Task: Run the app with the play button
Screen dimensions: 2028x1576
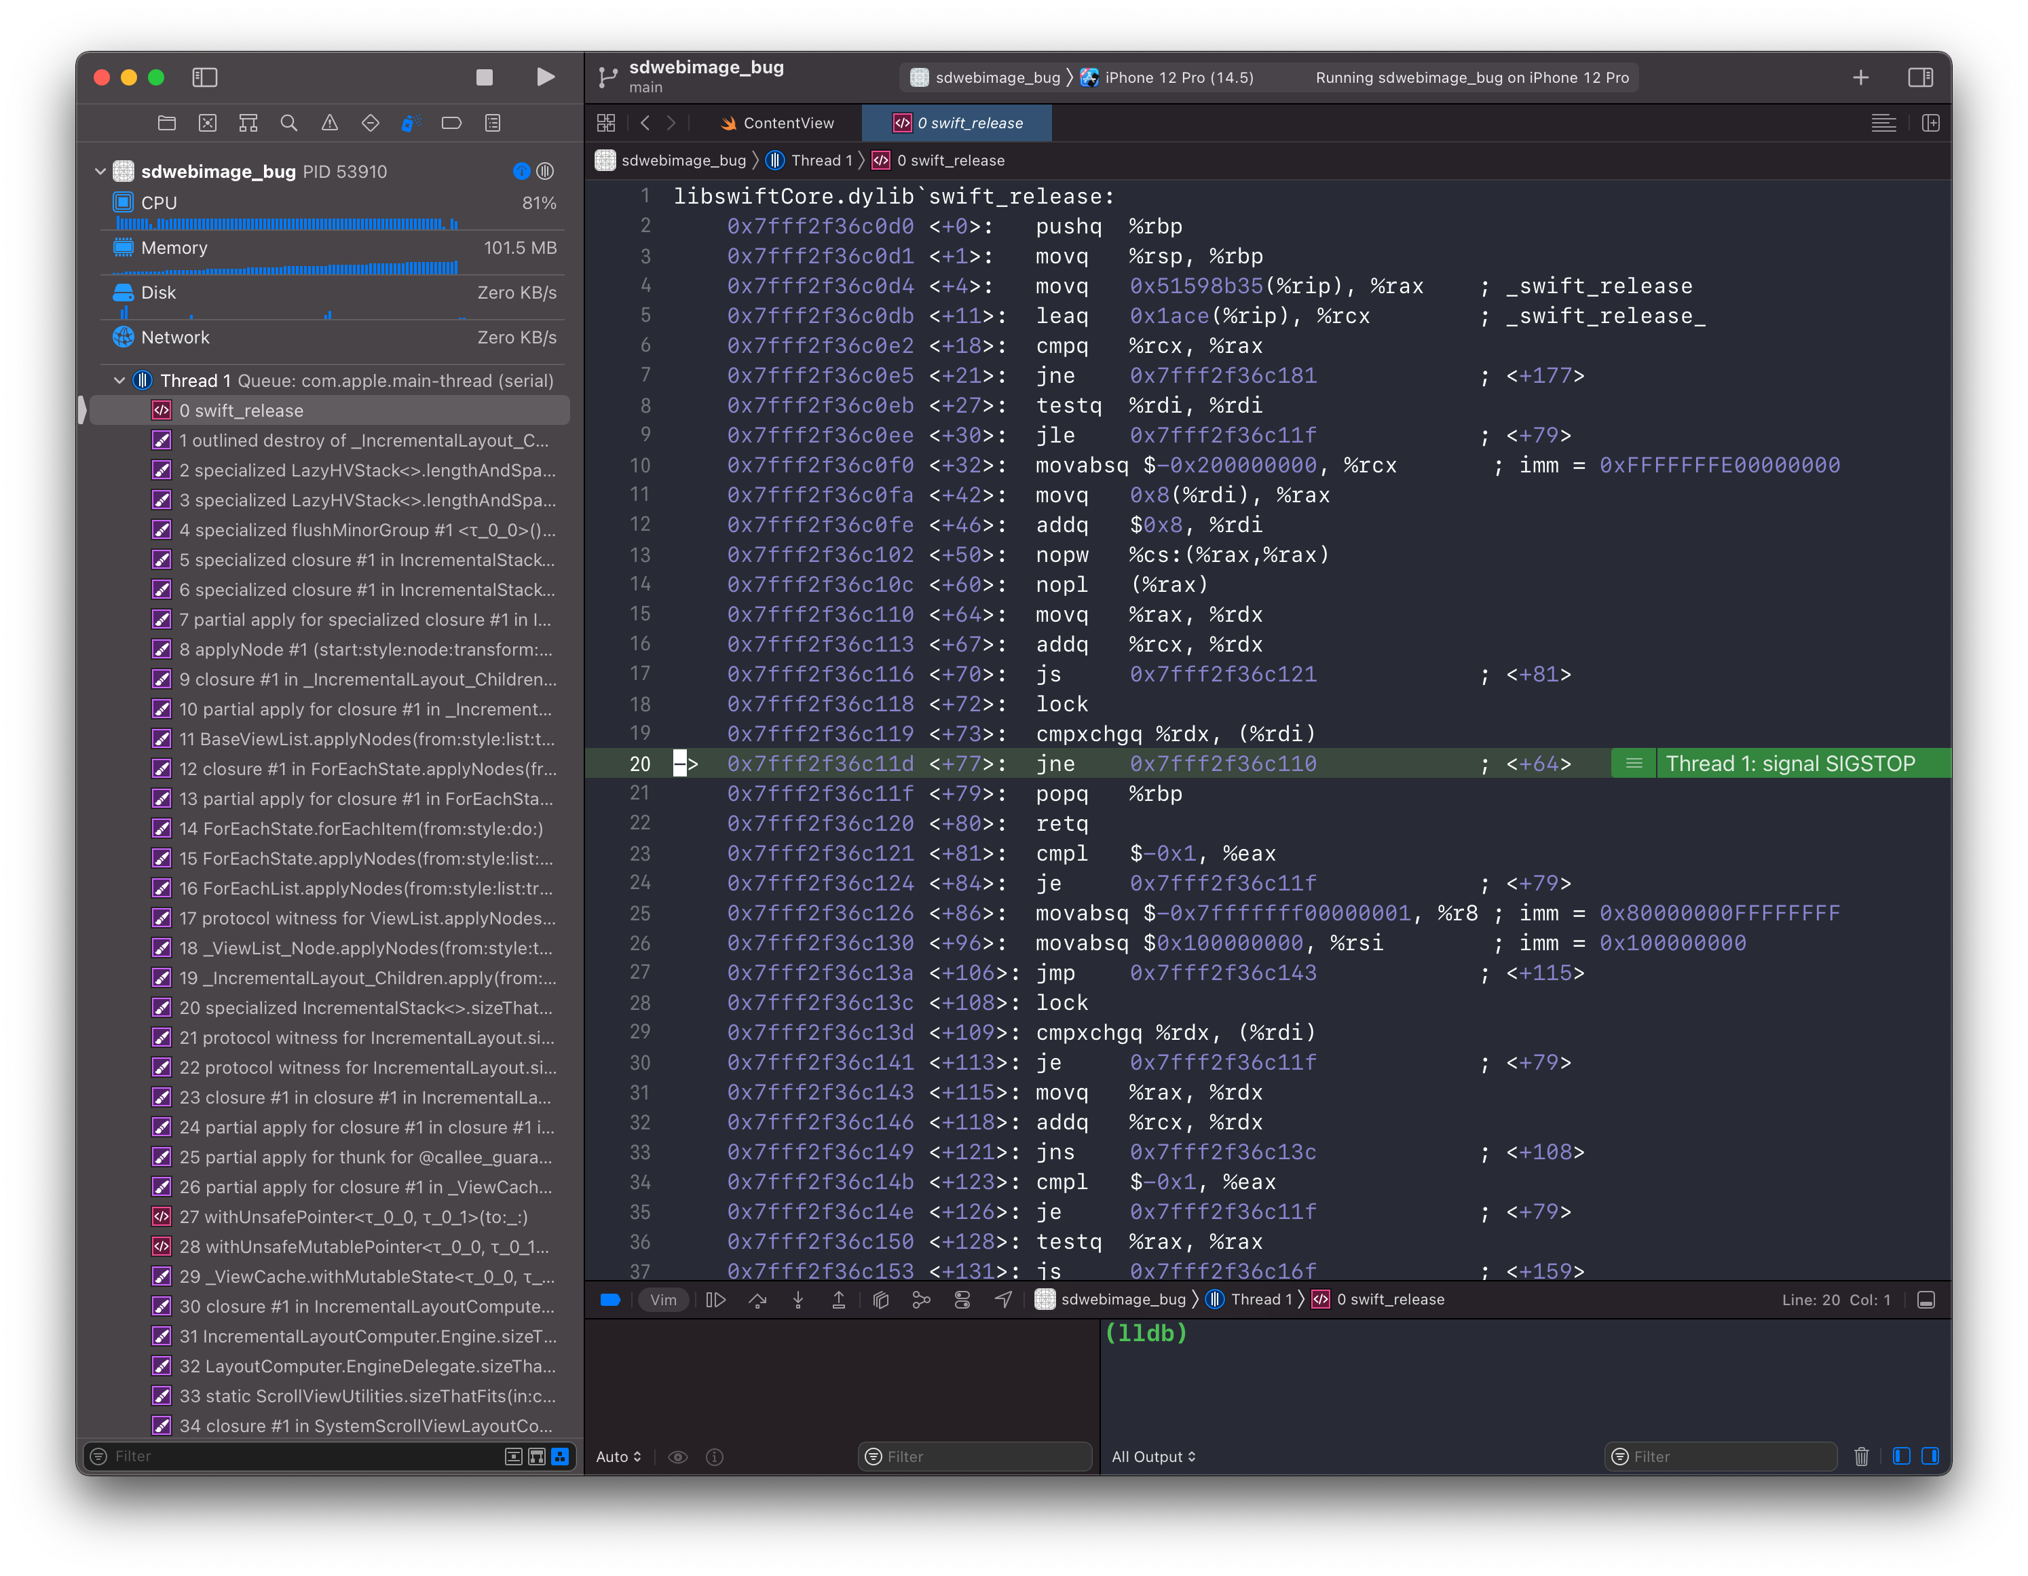Action: 546,78
